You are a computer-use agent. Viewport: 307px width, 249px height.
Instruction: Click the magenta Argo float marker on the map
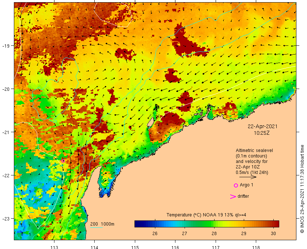63,161
